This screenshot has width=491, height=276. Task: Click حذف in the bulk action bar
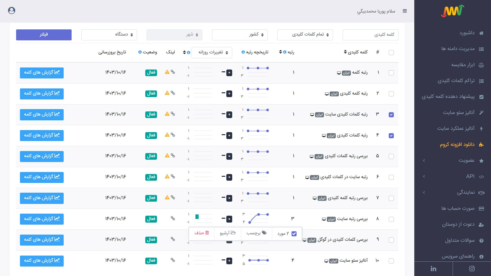click(x=202, y=233)
